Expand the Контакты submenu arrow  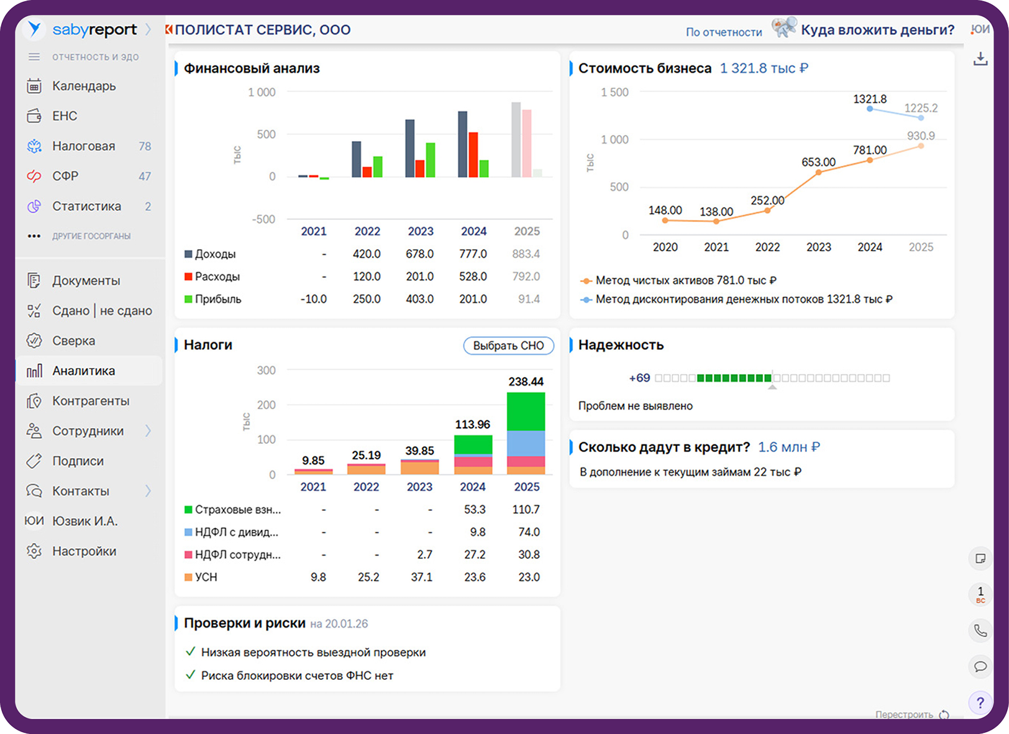pos(148,491)
